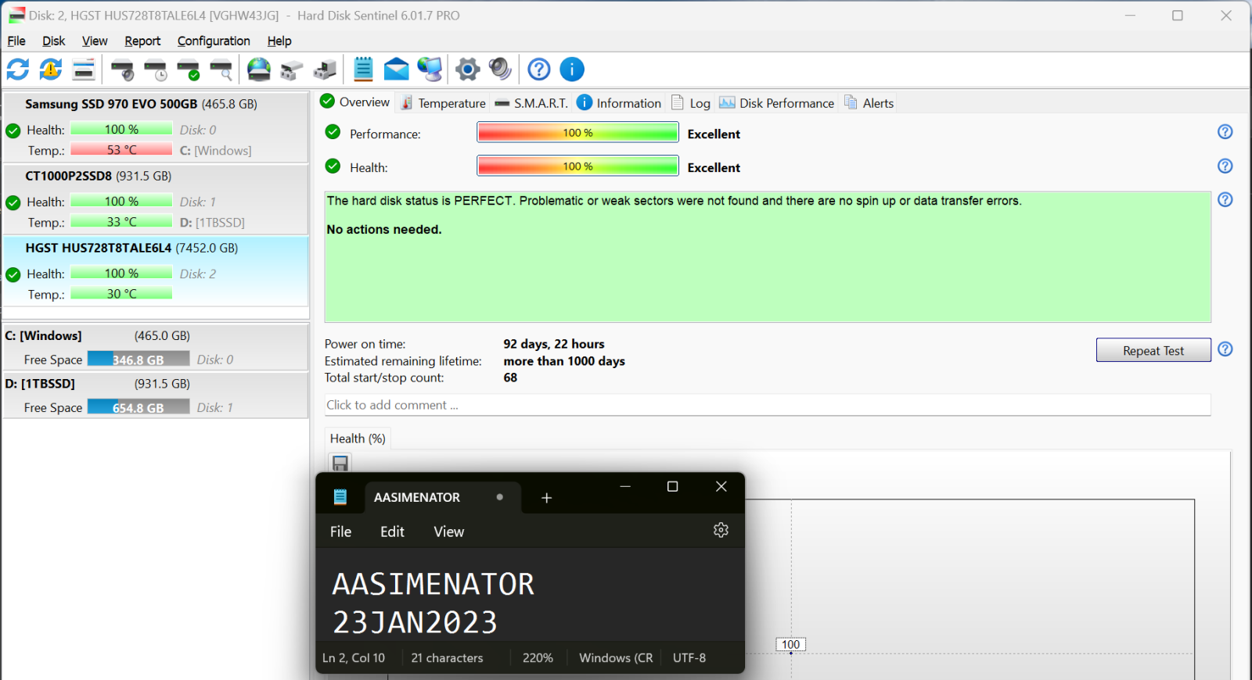Click the floppy disk save icon under Health (%)

click(340, 463)
